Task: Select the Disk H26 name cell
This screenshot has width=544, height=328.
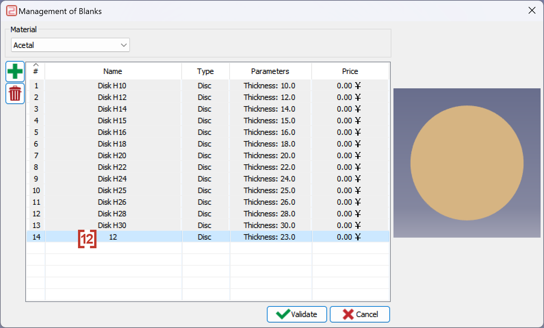Action: (113, 202)
